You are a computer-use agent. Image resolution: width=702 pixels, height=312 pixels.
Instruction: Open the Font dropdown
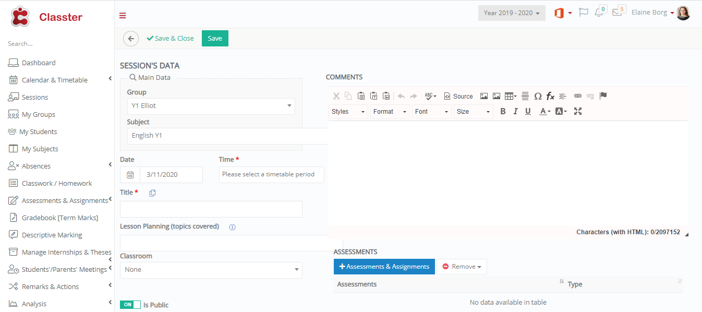pos(432,112)
